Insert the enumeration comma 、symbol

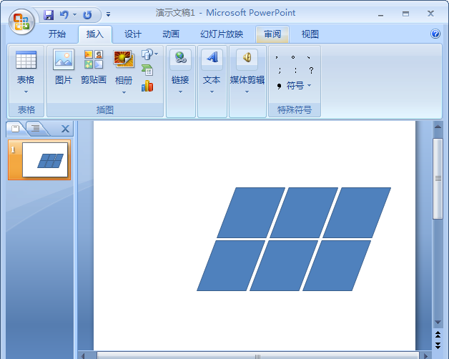click(309, 57)
